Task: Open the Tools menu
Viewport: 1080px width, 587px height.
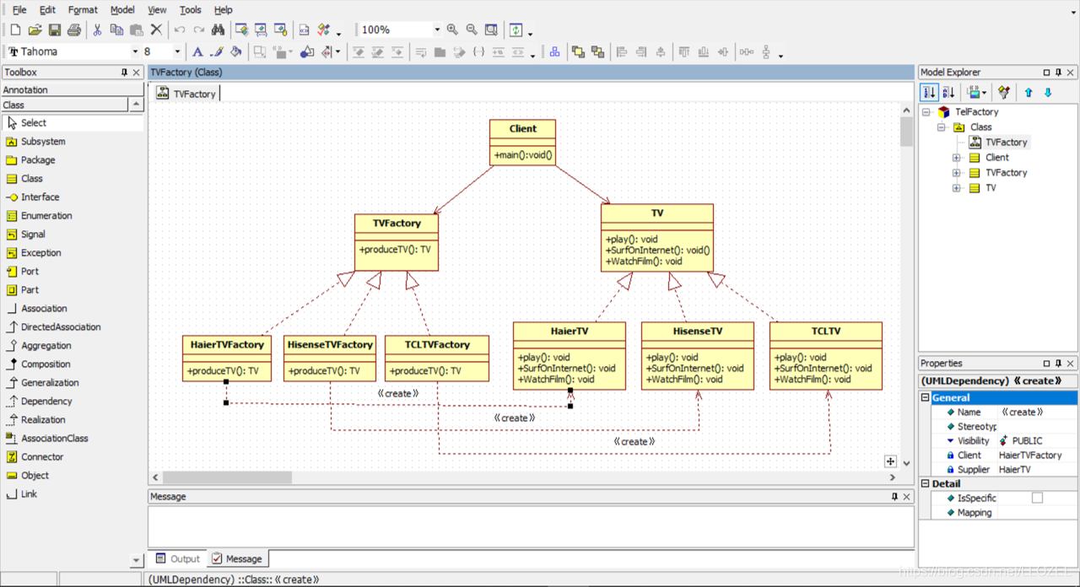Action: pos(191,9)
